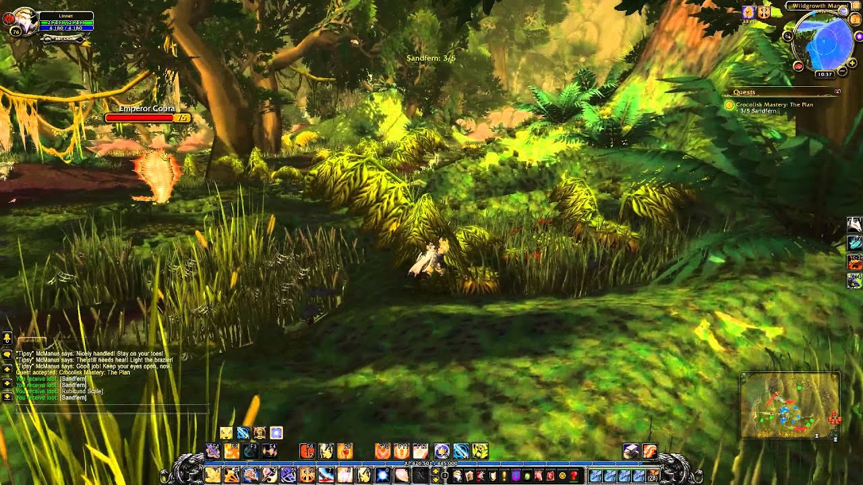Open the red question mark Help micro button
The image size is (863, 485).
(x=574, y=476)
